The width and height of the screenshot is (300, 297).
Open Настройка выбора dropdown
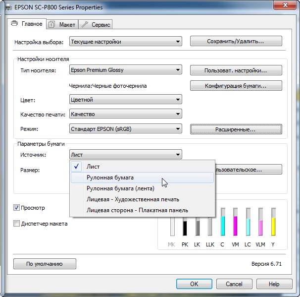(126, 41)
